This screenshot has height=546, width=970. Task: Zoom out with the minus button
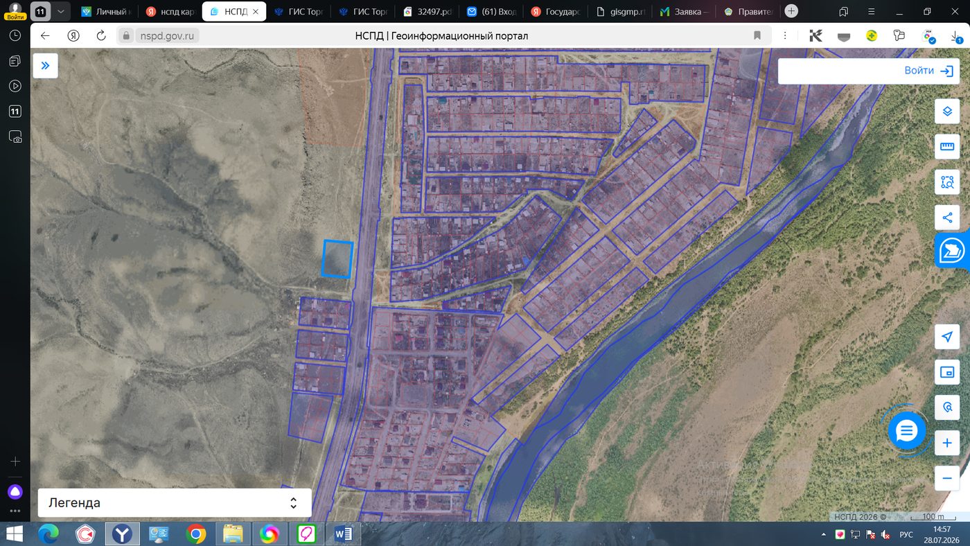(947, 478)
